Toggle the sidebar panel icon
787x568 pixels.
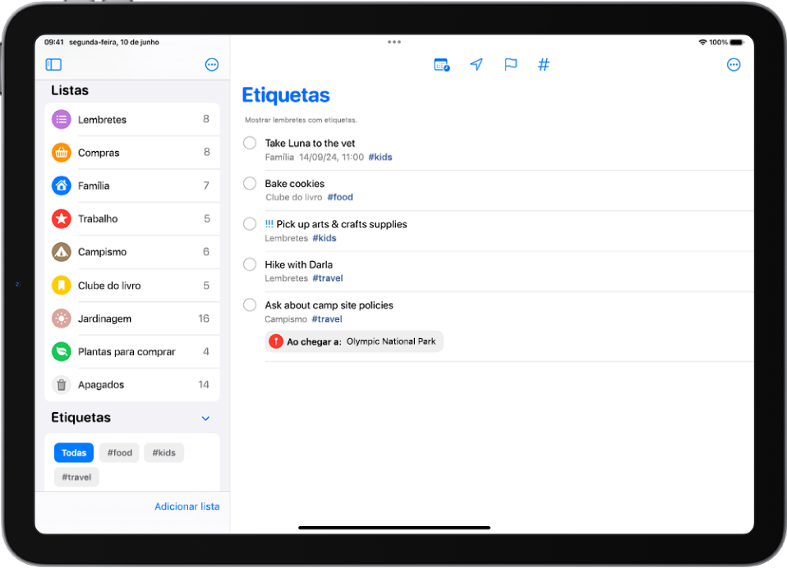(54, 65)
